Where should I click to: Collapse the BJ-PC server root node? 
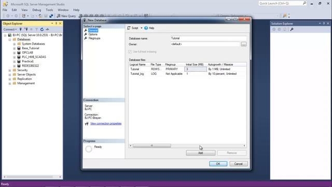[5, 35]
